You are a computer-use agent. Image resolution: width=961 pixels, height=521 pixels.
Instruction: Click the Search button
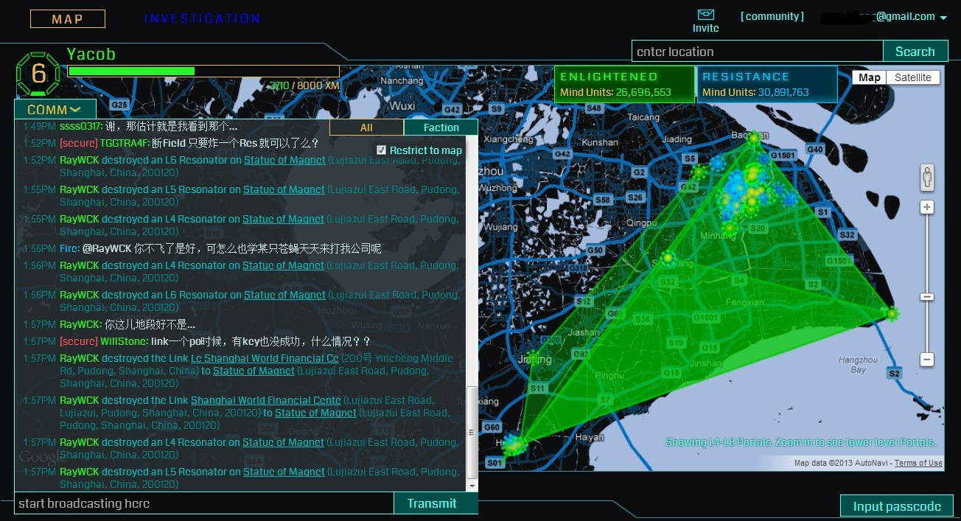click(x=915, y=52)
